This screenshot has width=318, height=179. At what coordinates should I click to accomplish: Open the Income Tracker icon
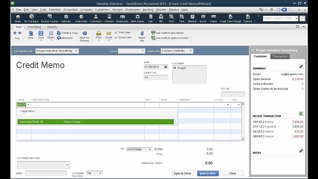[50, 18]
